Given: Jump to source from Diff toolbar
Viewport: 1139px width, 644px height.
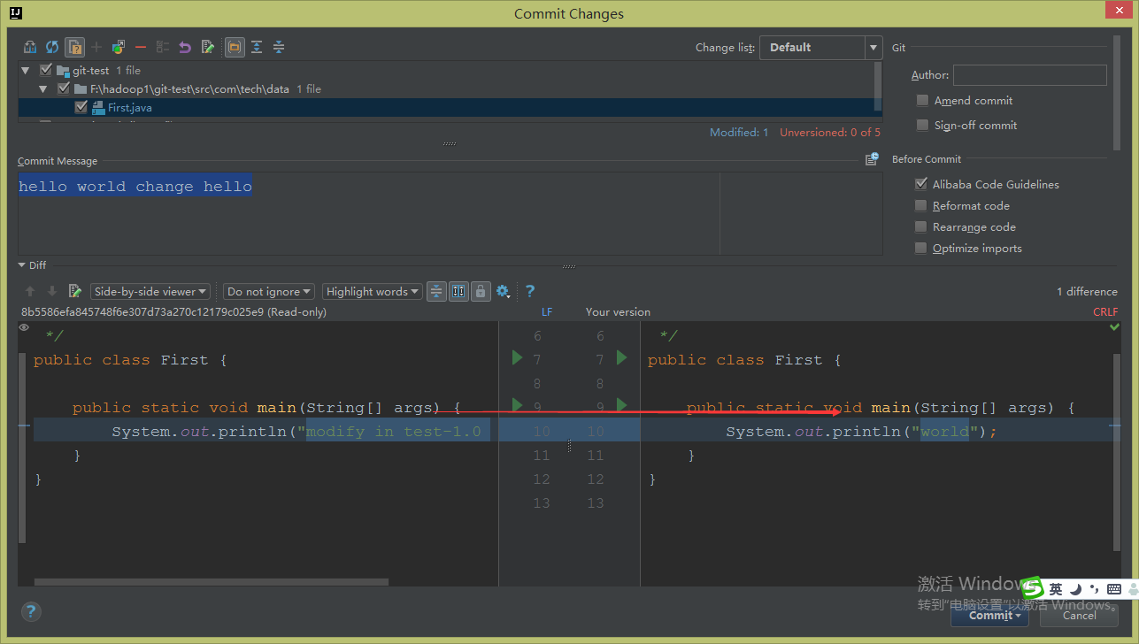Looking at the screenshot, I should point(75,291).
